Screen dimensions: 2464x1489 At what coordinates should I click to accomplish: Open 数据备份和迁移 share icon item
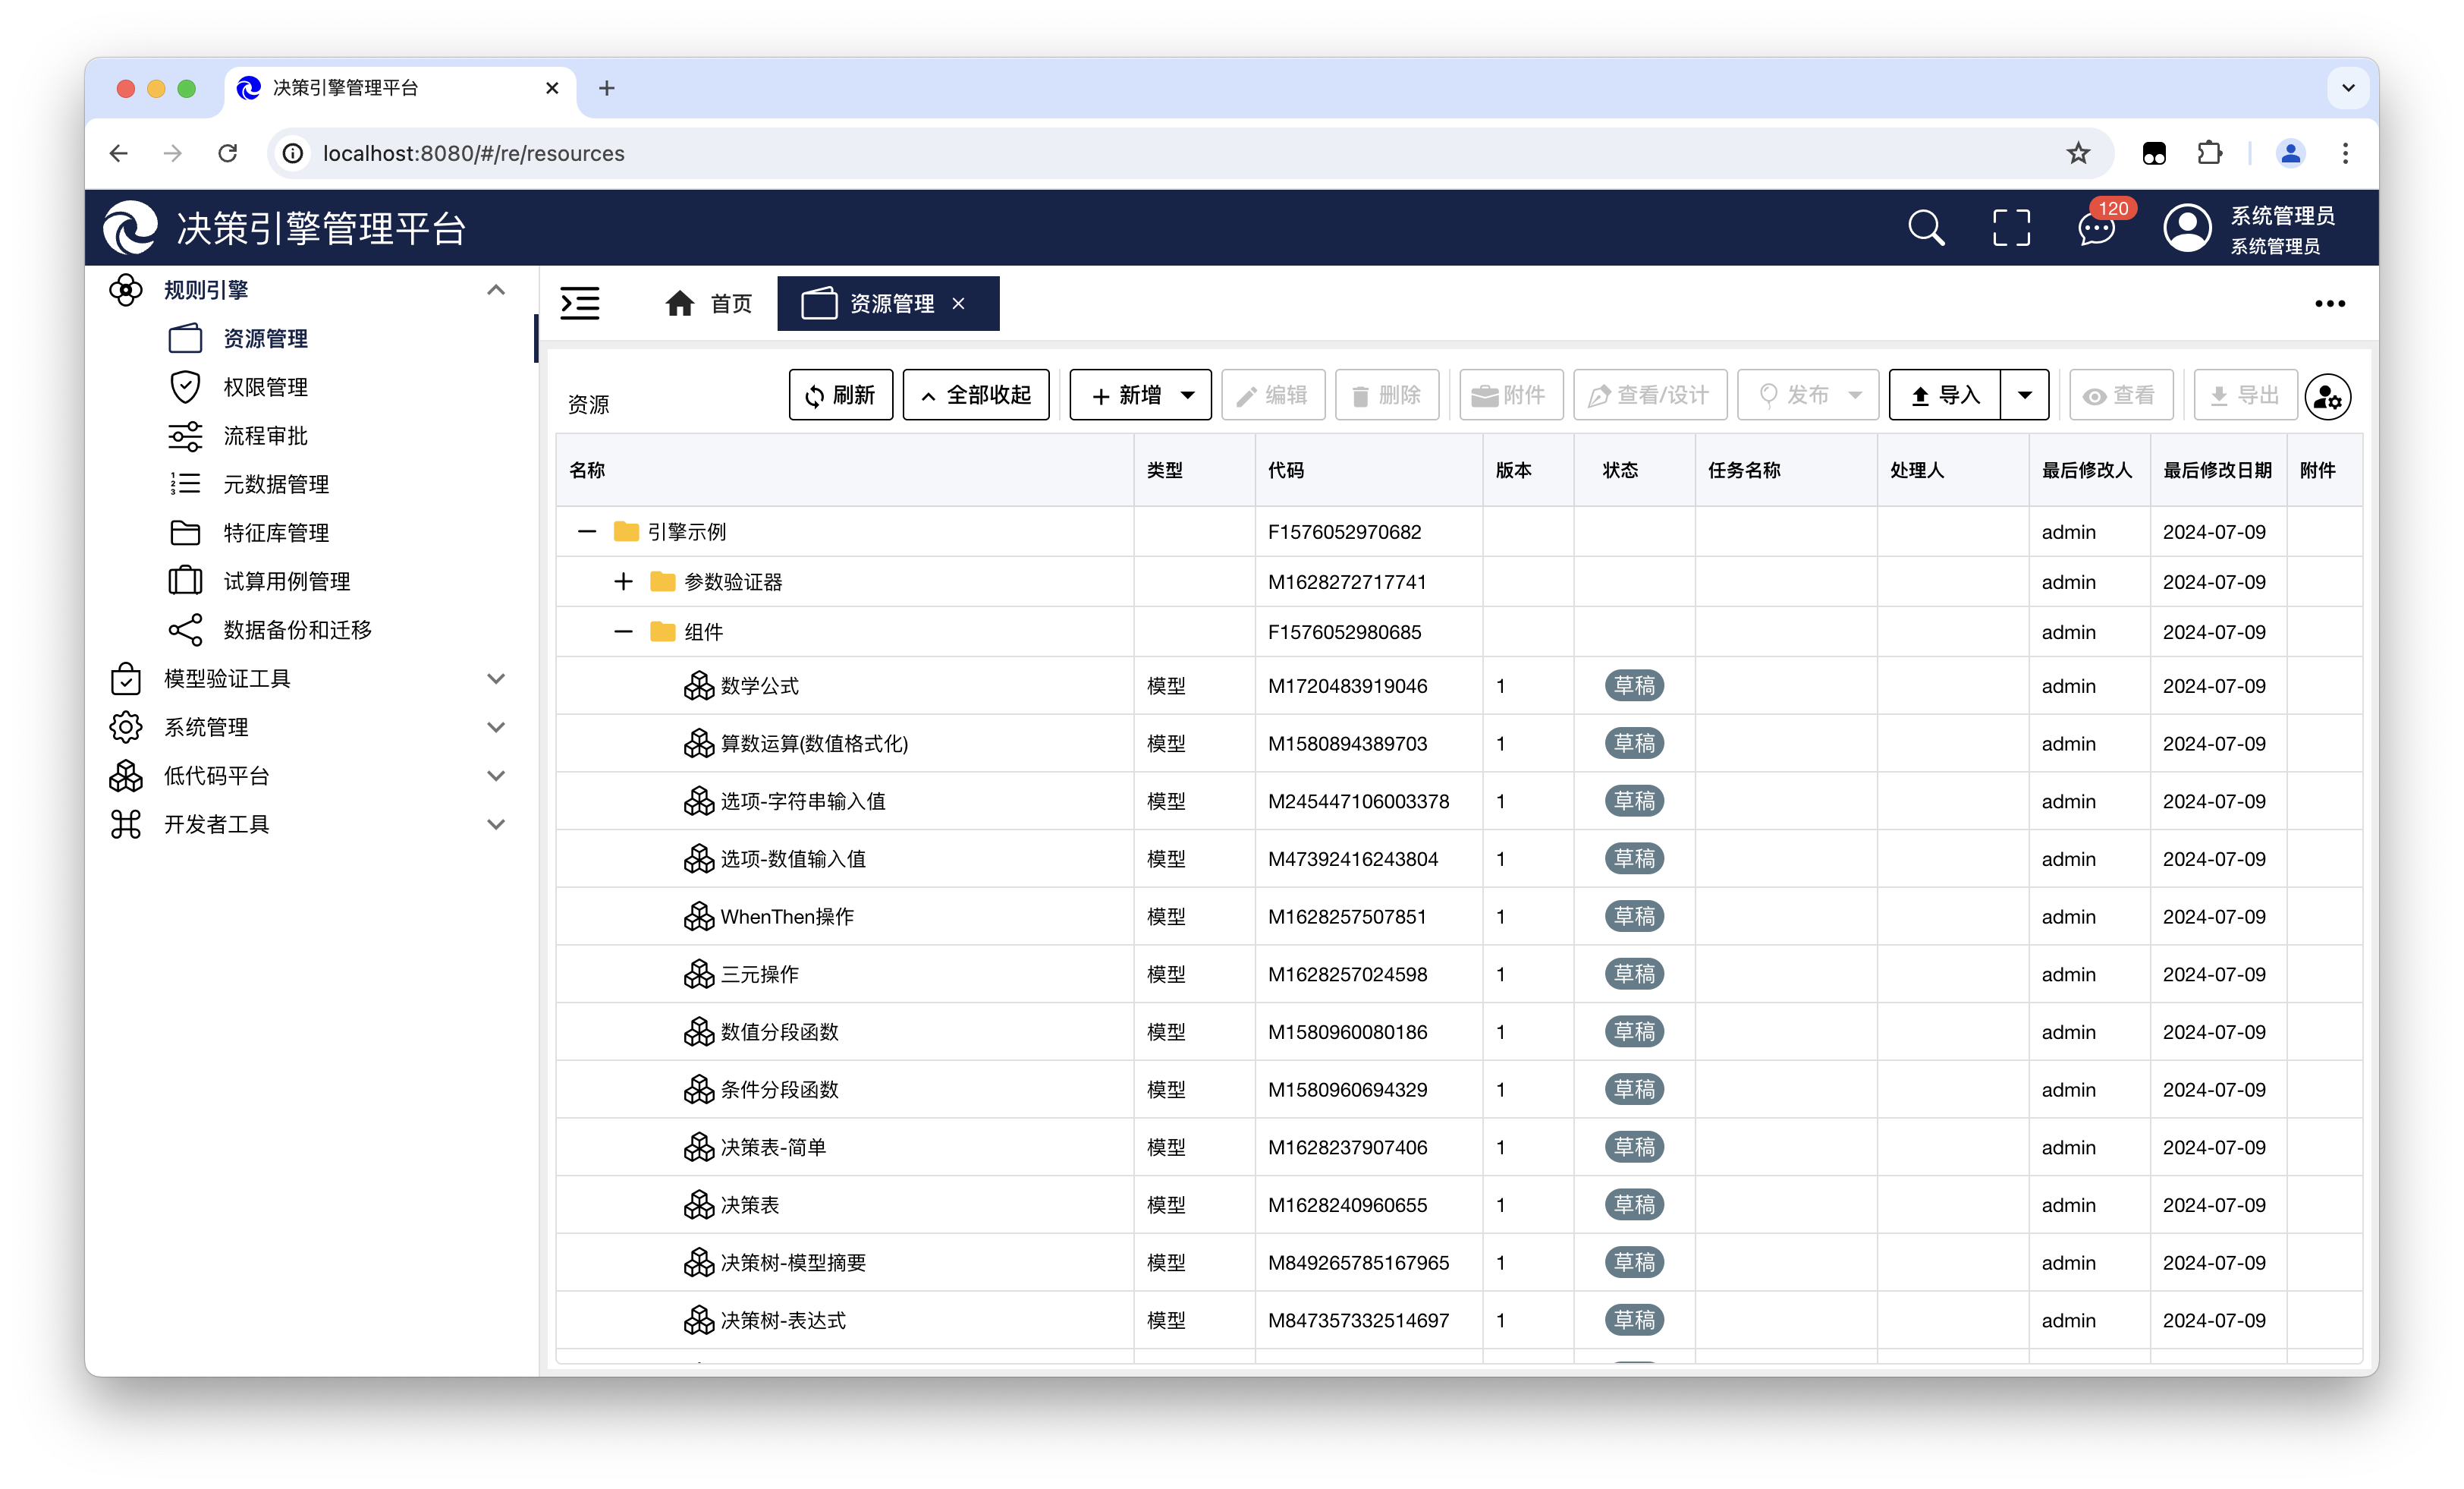click(185, 629)
